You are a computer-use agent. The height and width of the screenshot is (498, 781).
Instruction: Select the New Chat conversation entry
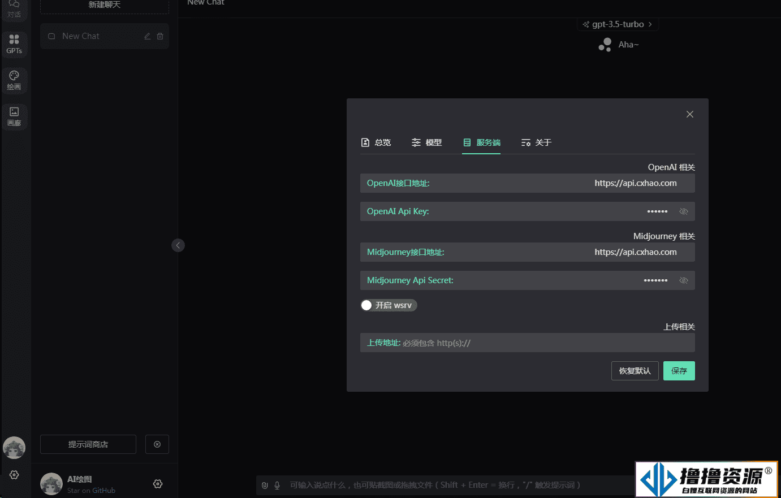[105, 36]
